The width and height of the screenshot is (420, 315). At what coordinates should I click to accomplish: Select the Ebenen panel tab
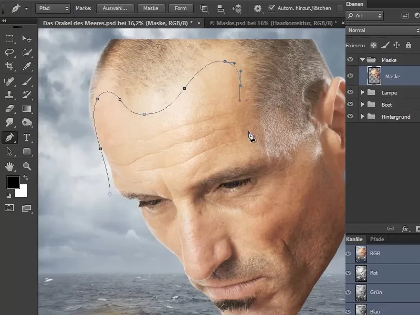[355, 4]
